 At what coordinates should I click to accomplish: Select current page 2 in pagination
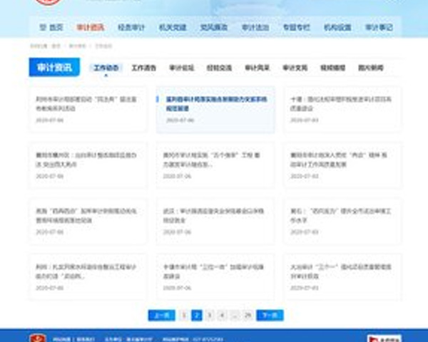coord(197,315)
